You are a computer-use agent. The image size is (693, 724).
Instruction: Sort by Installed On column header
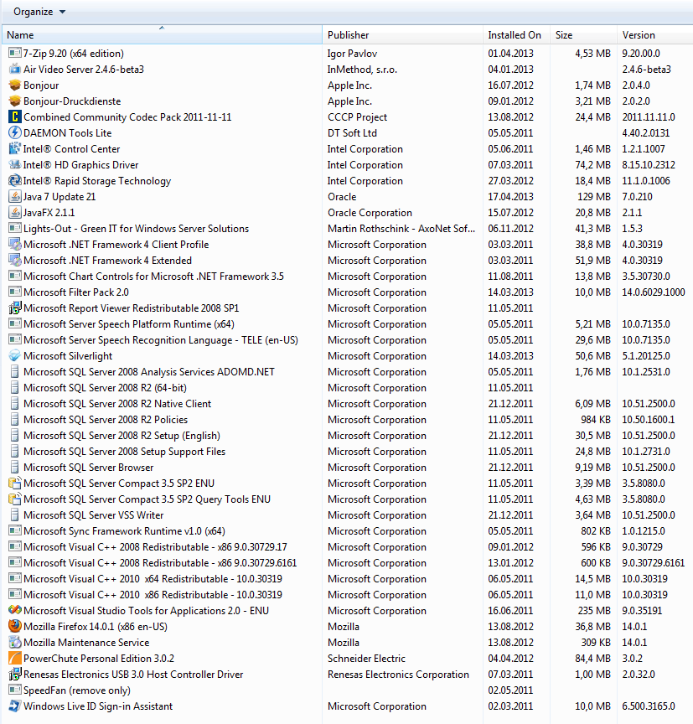[517, 35]
